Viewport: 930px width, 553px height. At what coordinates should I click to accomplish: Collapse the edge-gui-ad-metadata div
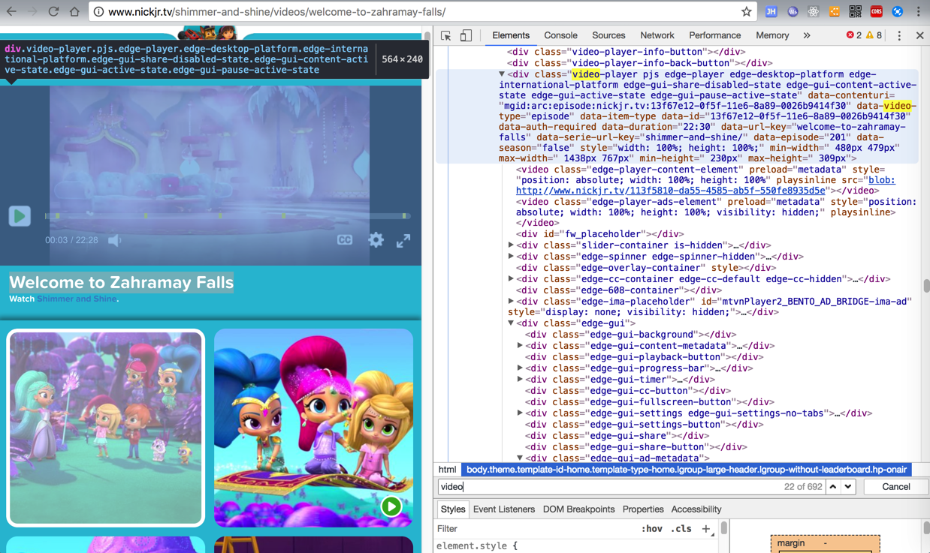pyautogui.click(x=520, y=458)
